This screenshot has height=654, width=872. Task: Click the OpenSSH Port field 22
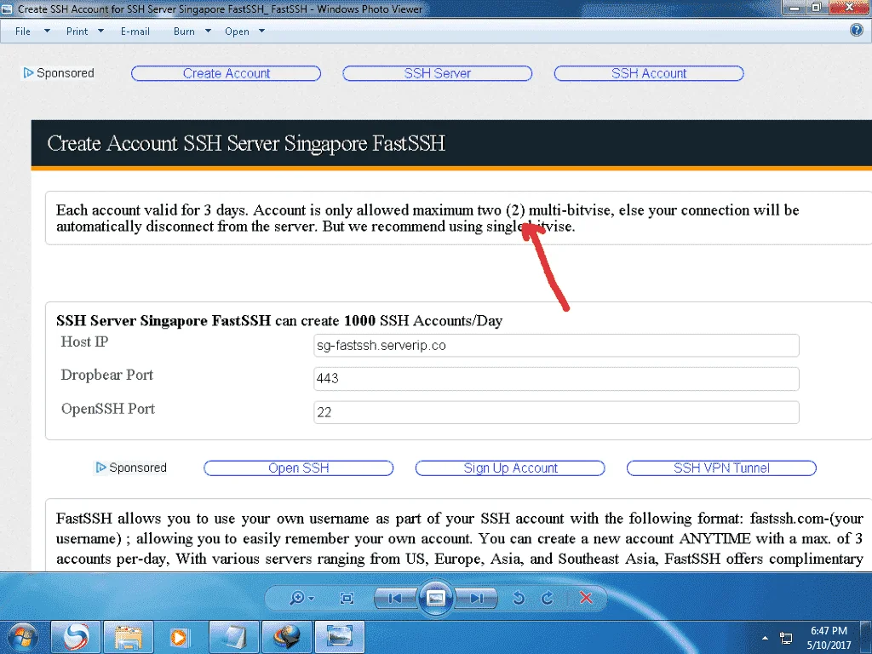pos(556,412)
